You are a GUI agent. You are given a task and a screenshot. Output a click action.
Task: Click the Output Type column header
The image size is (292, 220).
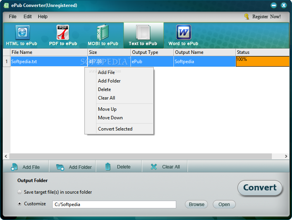coord(152,52)
